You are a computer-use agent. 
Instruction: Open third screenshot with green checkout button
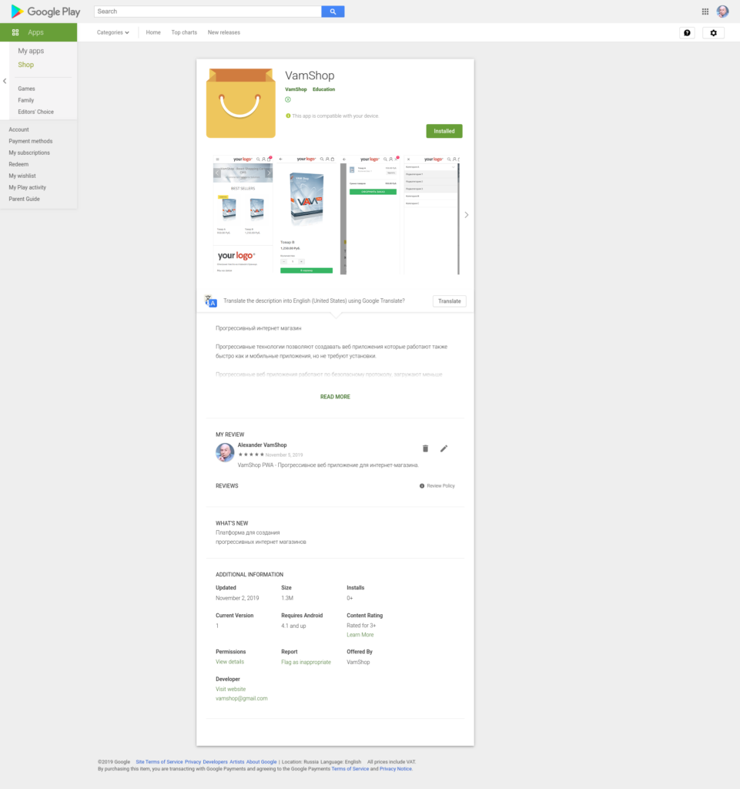370,215
